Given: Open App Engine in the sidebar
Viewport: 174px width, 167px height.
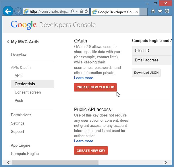Looking at the screenshot, I should [20, 145].
